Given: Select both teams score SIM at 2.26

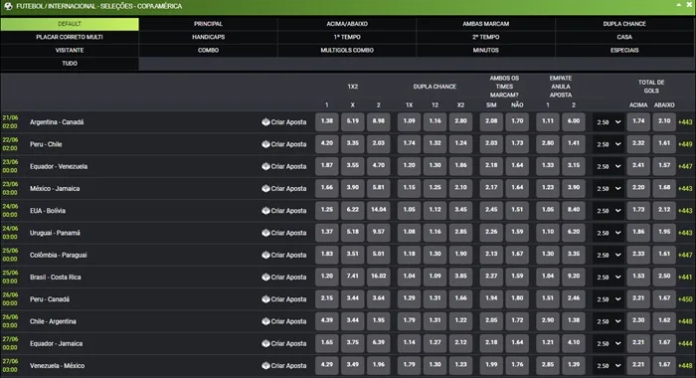Looking at the screenshot, I should coord(491,233).
